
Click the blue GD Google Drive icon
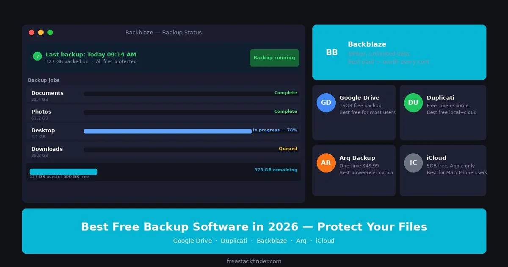pyautogui.click(x=326, y=103)
